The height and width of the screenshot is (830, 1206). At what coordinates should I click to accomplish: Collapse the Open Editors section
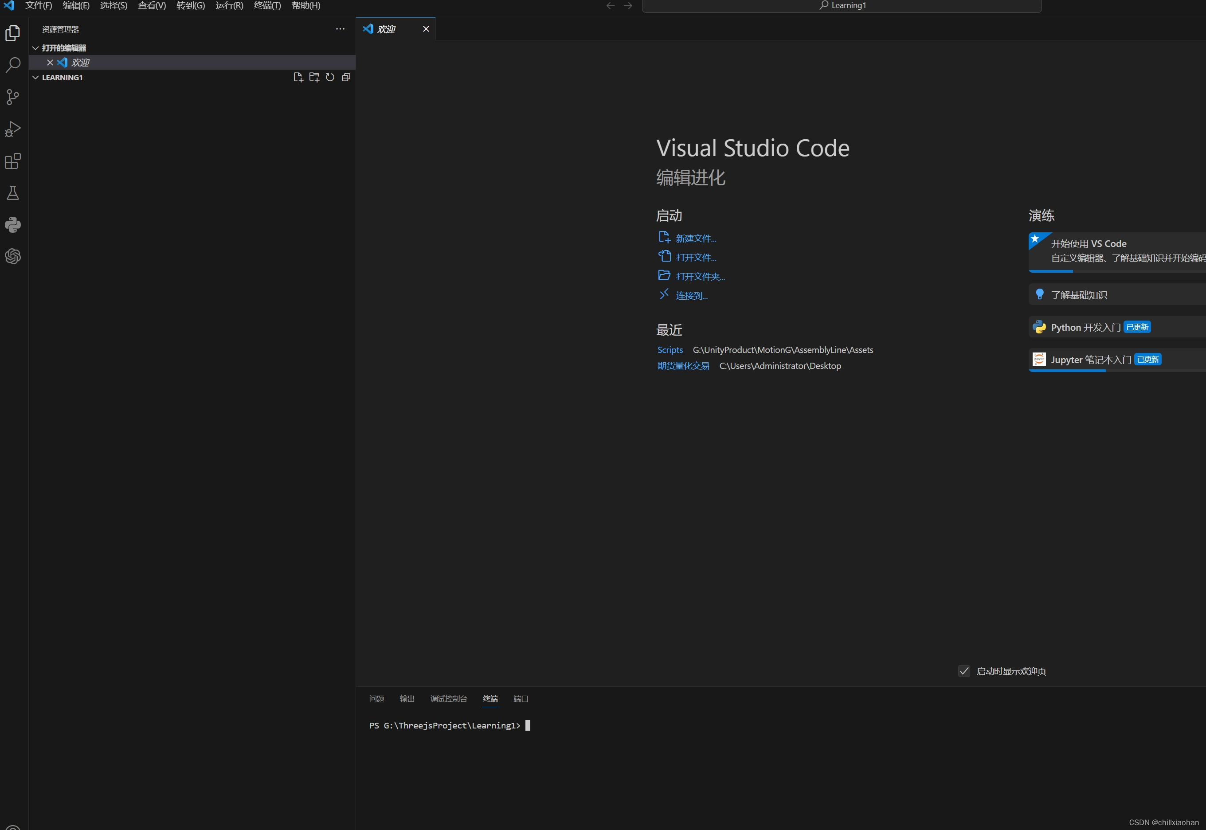pos(35,48)
